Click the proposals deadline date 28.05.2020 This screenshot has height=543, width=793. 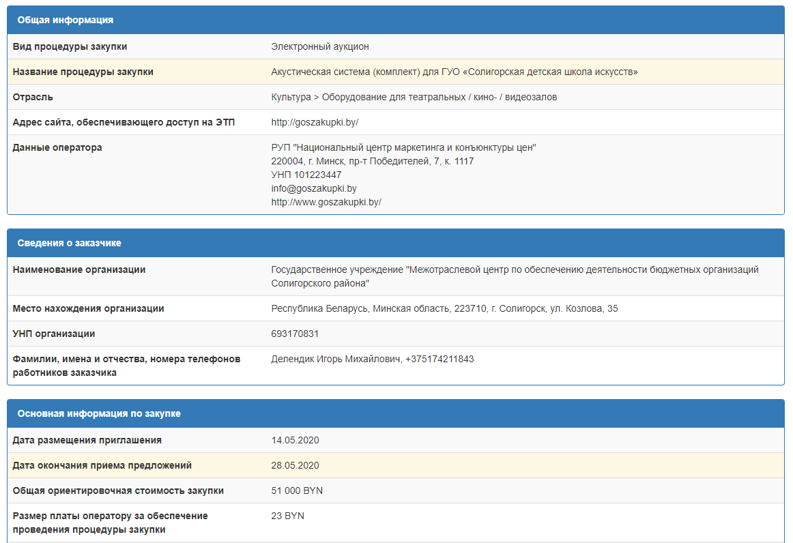[x=295, y=465]
